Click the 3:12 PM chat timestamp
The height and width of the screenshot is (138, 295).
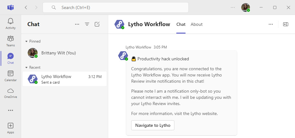[x=95, y=77]
